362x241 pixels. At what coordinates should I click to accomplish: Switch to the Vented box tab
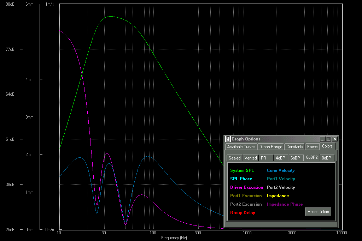click(251, 158)
